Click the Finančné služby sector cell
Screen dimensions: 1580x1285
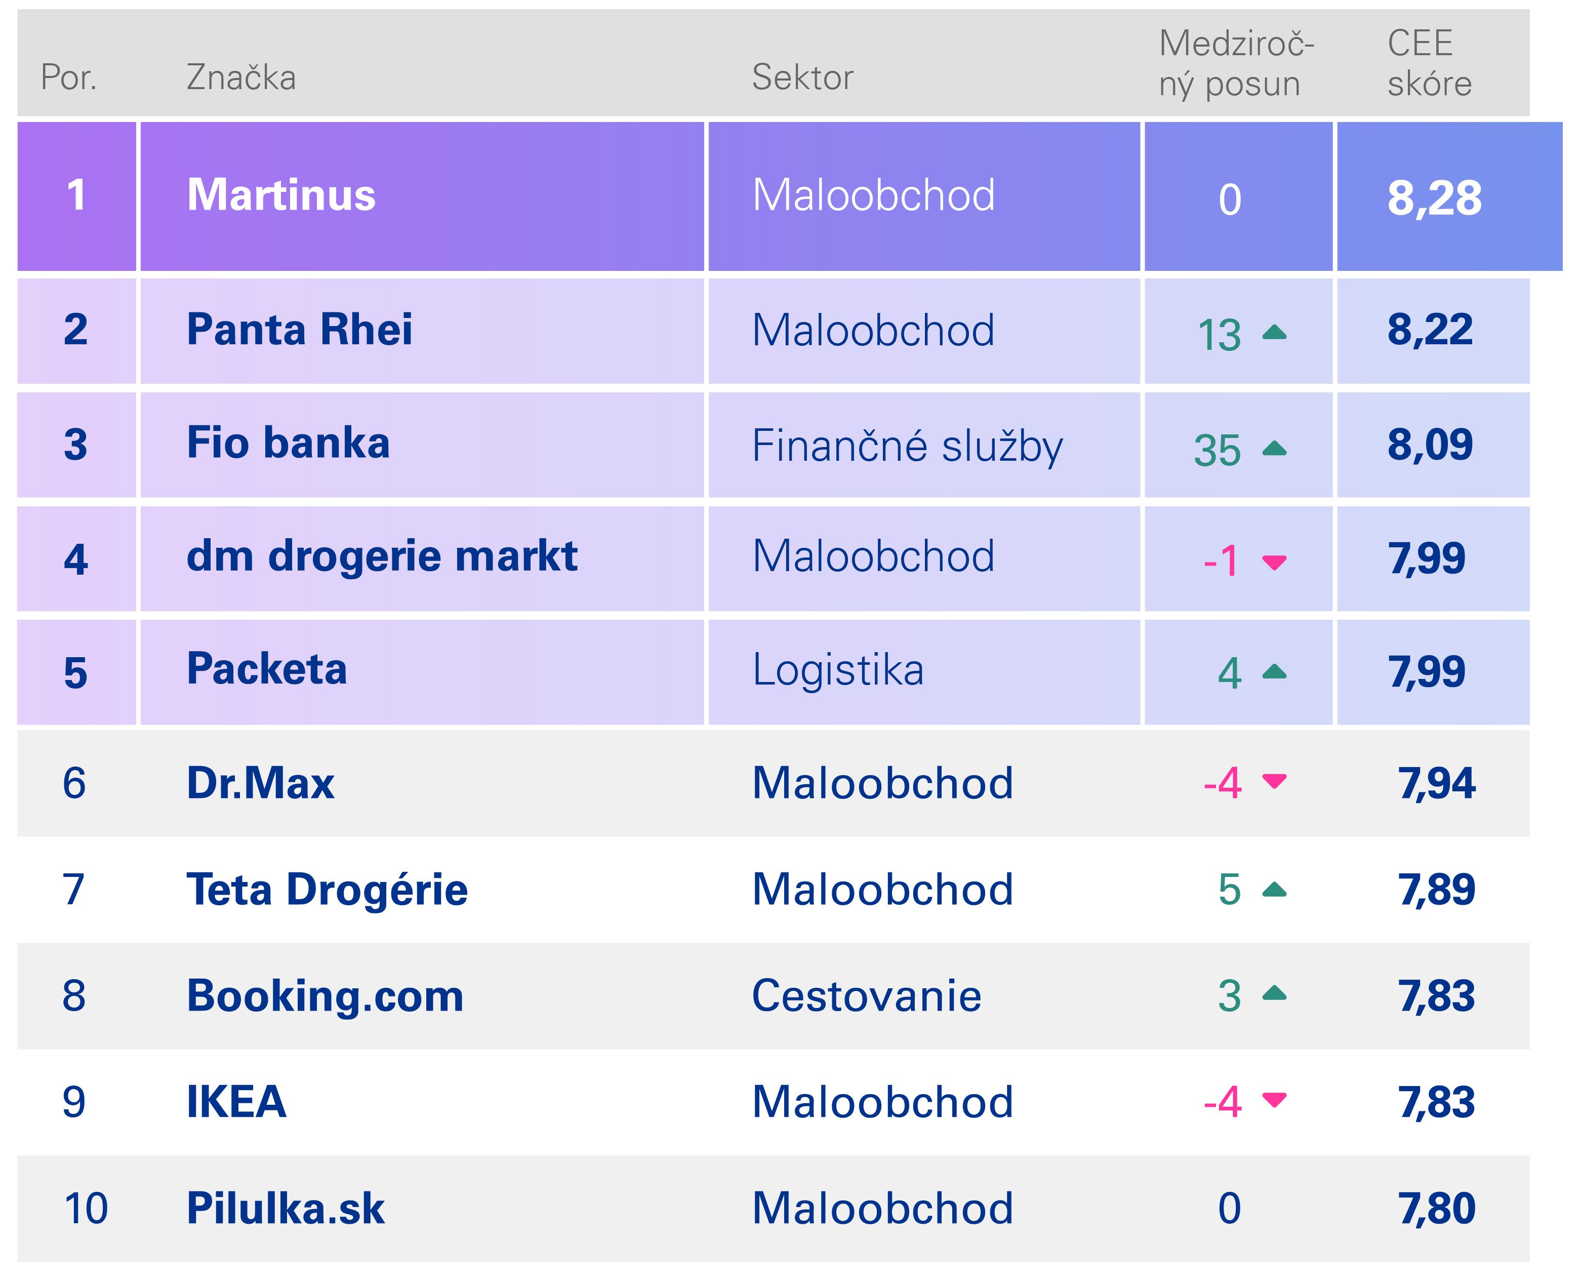(x=907, y=447)
